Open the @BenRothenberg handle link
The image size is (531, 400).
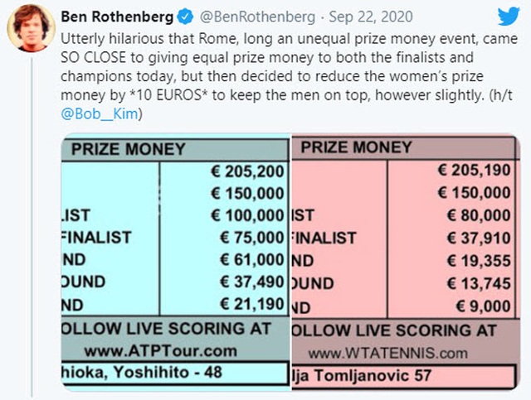tap(257, 17)
